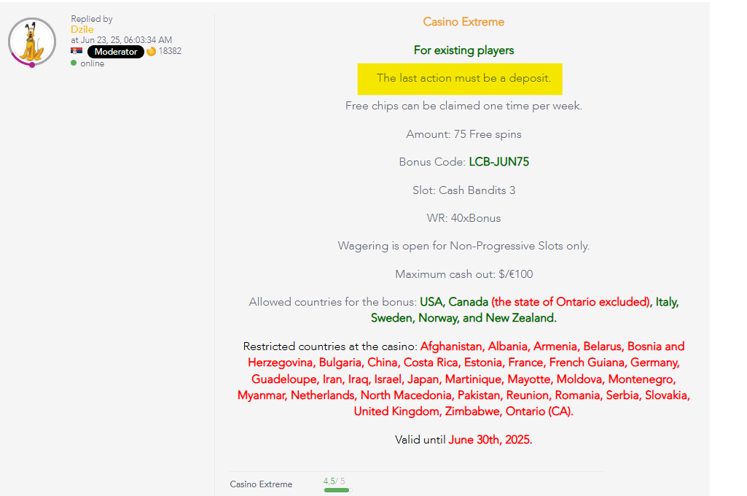Click the 'WR: 40xBonus' line
Screen dimensions: 747x496
[x=464, y=218]
